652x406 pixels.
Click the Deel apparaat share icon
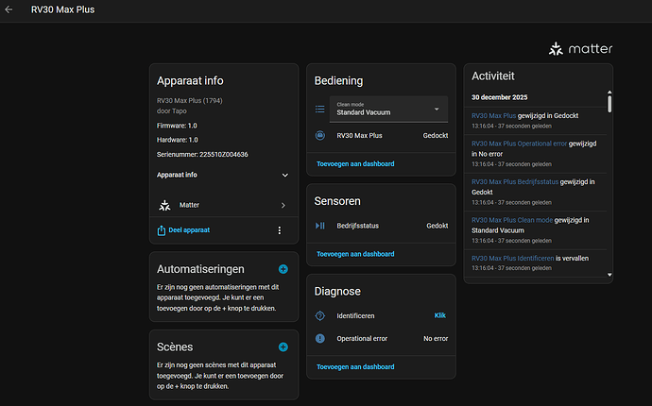[161, 230]
